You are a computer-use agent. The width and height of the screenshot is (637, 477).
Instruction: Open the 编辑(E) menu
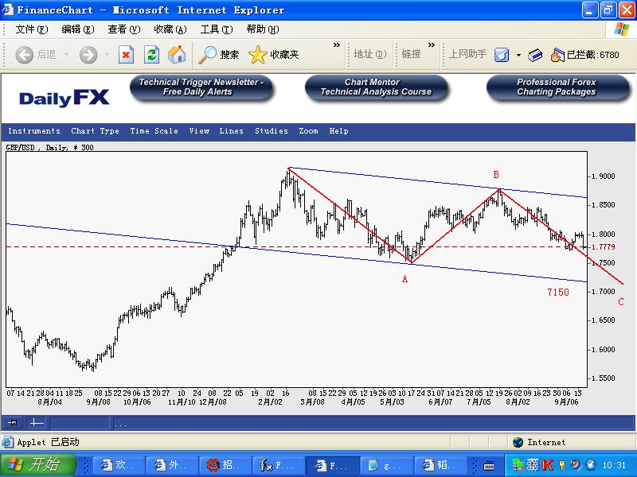(77, 29)
